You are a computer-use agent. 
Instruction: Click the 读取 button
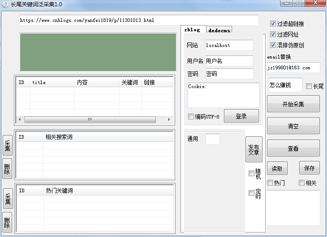(x=277, y=168)
